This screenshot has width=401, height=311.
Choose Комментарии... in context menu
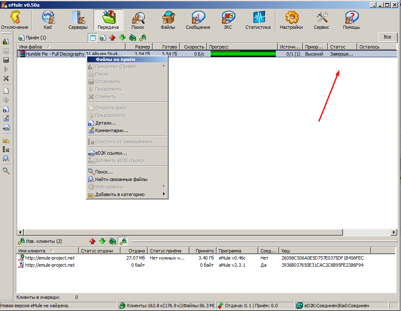[x=127, y=130]
